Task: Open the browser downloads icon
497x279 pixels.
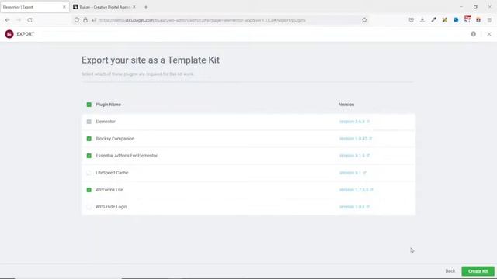Action: (x=422, y=20)
